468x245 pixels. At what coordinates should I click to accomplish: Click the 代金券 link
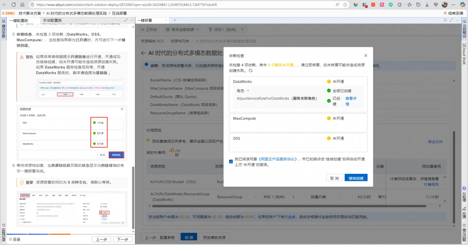[x=289, y=217]
